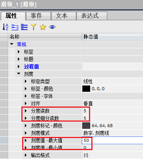
Task: Expand the 分度读数 row arrow
Action: pos(26,111)
